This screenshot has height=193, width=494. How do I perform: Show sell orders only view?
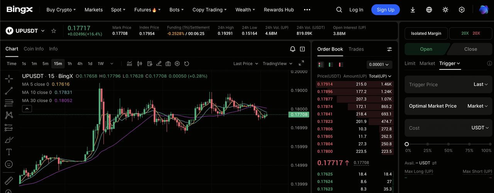[x=341, y=64]
